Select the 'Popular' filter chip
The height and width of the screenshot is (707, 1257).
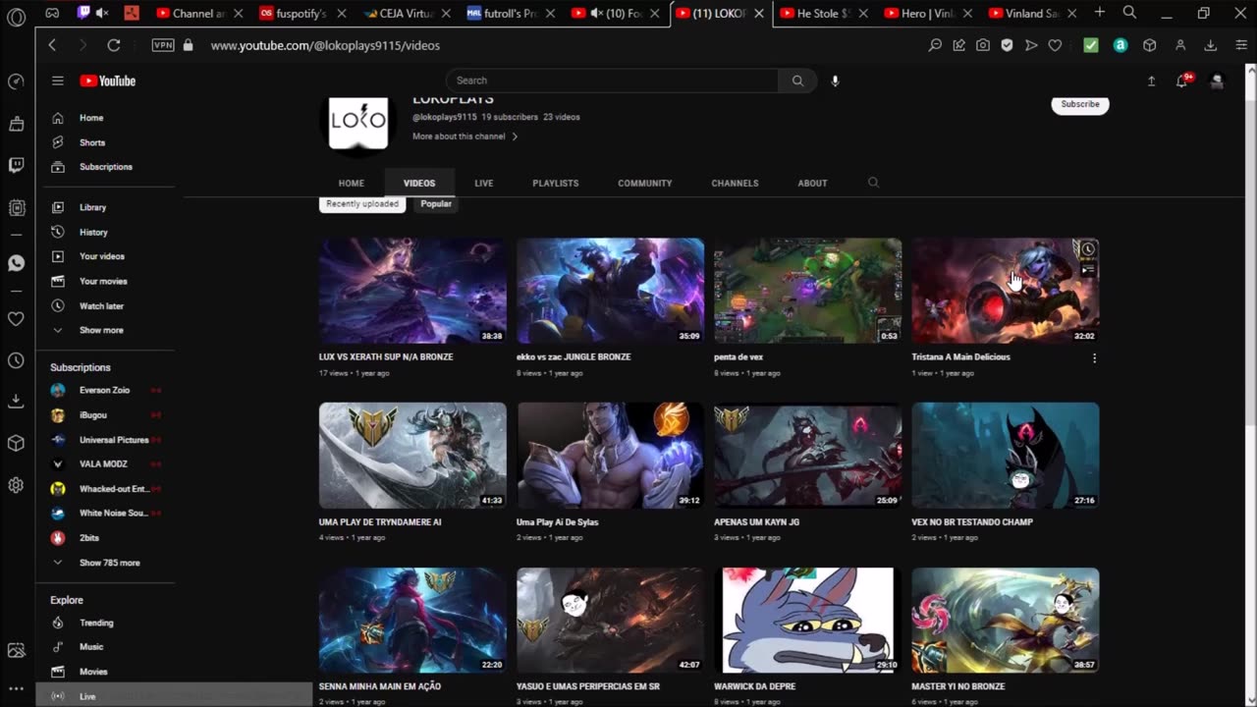pos(436,204)
